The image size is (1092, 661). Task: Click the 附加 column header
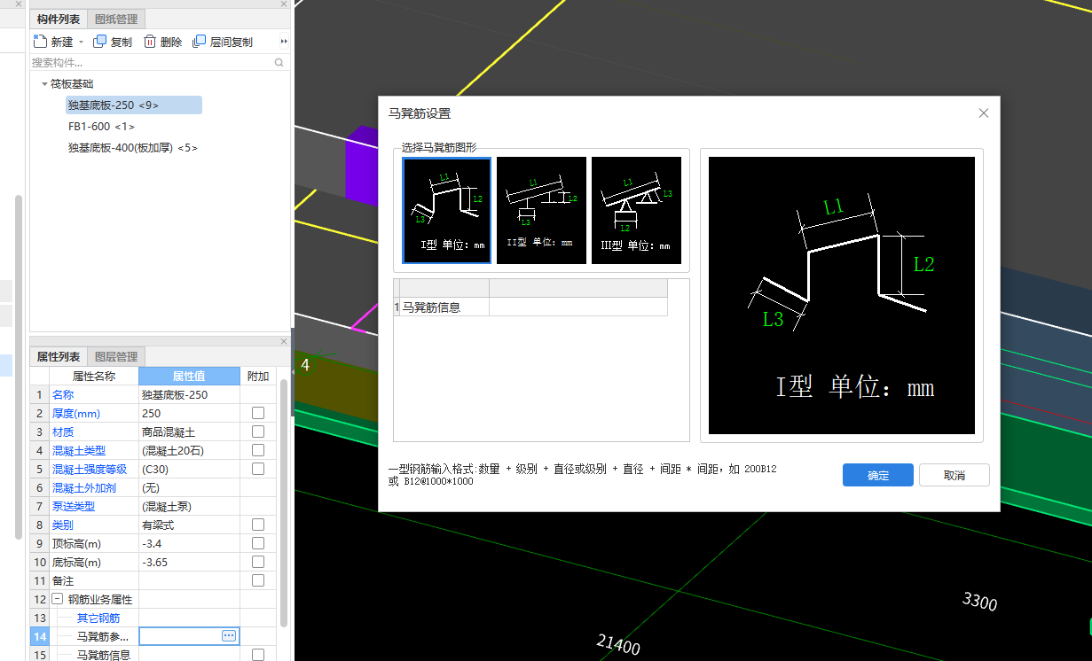[258, 377]
